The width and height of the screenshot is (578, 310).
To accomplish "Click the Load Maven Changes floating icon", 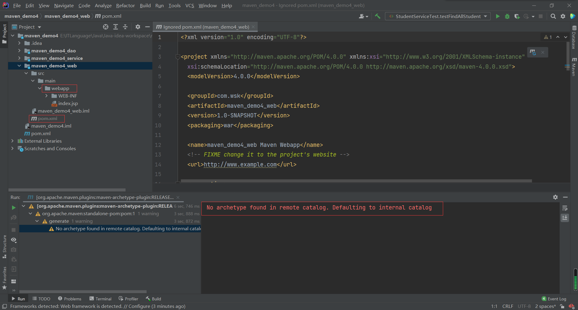I will 533,52.
